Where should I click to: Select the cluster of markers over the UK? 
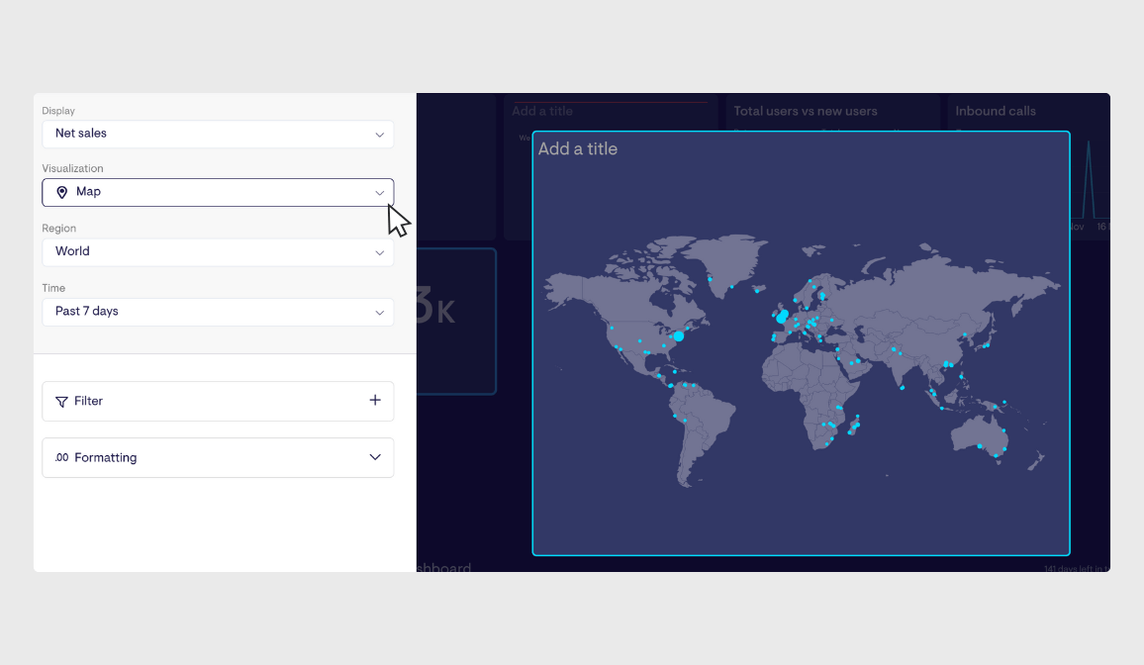781,316
